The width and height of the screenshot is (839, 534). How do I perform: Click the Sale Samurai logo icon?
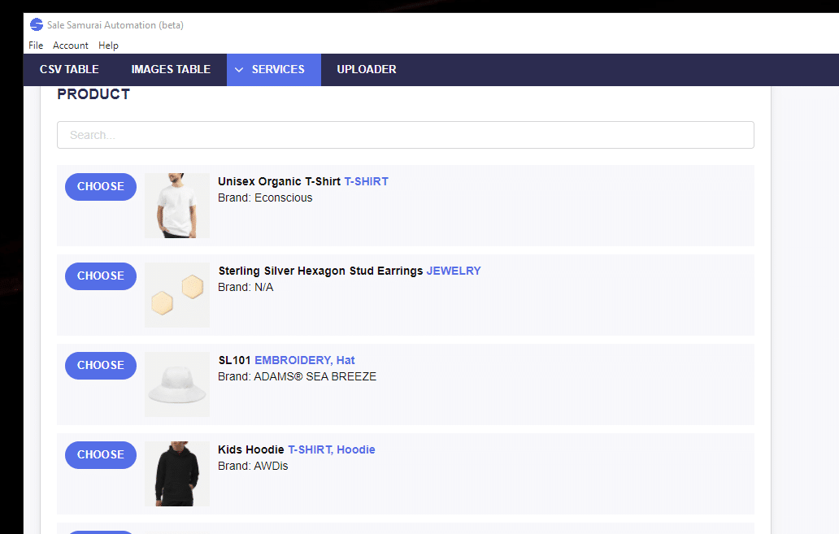(37, 24)
